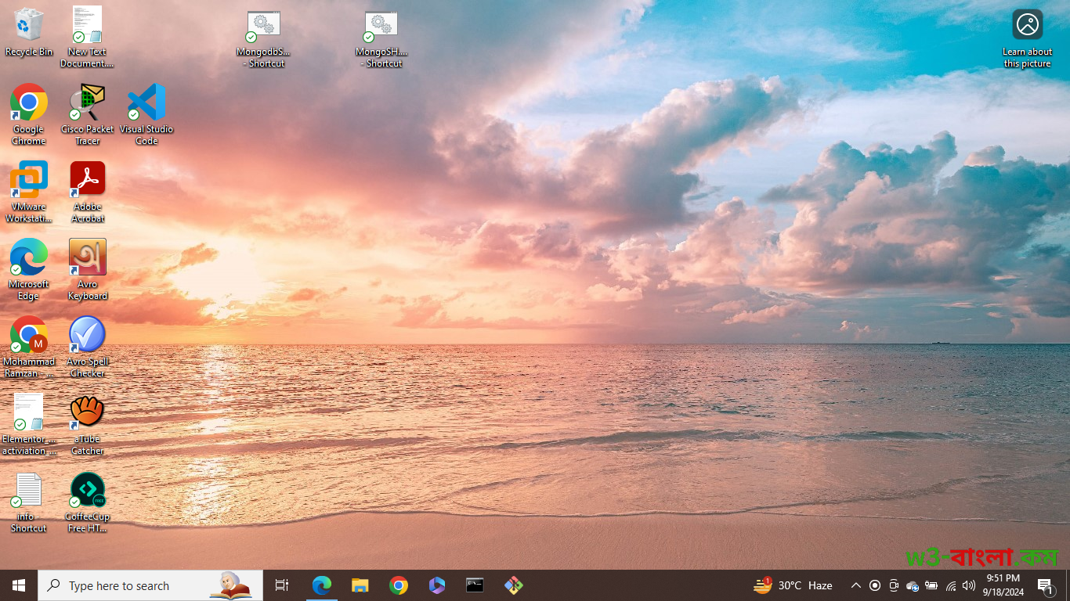Open the battery power status icon

click(931, 585)
